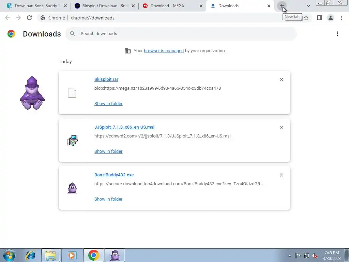Click the muted volume tray icon
The width and height of the screenshot is (349, 262).
click(315, 256)
